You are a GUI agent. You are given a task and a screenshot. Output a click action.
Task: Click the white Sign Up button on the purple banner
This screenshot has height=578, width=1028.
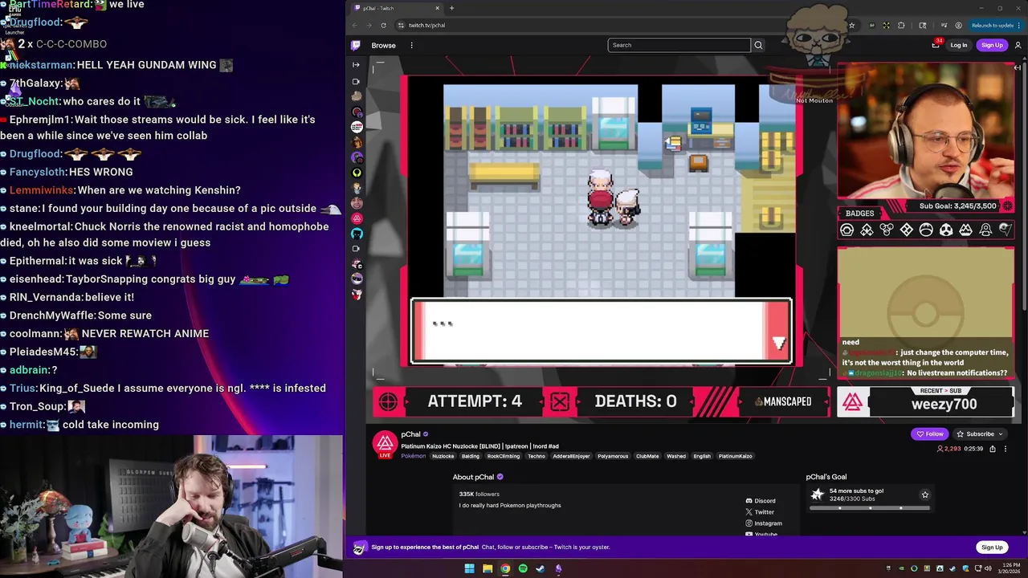992,547
